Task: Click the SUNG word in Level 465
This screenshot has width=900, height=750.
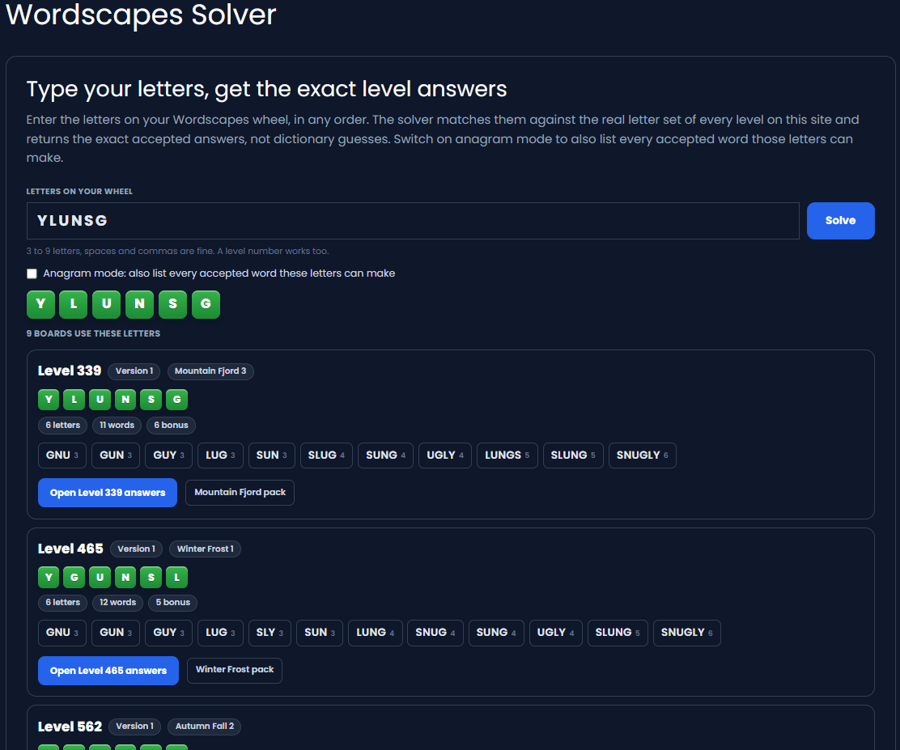Action: (496, 633)
